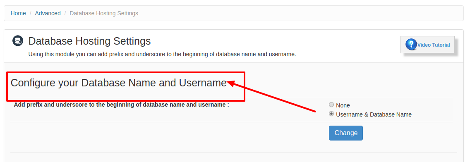Viewport: 470px width, 162px height.
Task: Click the module description text under heading
Action: point(162,55)
